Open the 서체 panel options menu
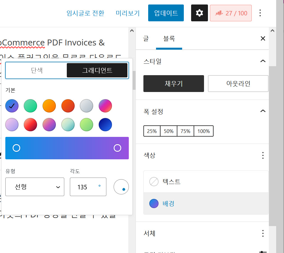Viewport: 284px width, 253px height. (x=263, y=233)
